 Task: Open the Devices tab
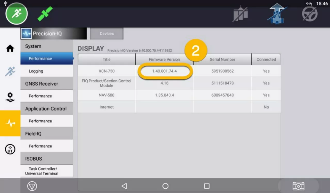[107, 34]
